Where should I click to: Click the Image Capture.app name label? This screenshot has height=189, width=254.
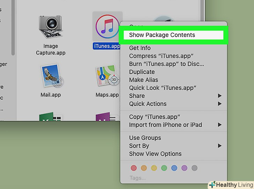coord(51,49)
